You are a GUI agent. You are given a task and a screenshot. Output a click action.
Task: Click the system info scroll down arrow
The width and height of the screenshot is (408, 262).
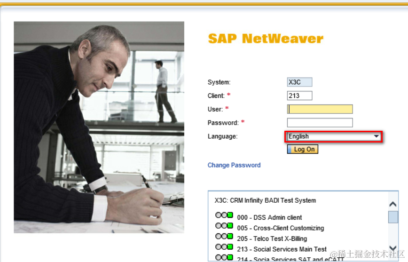point(393,248)
